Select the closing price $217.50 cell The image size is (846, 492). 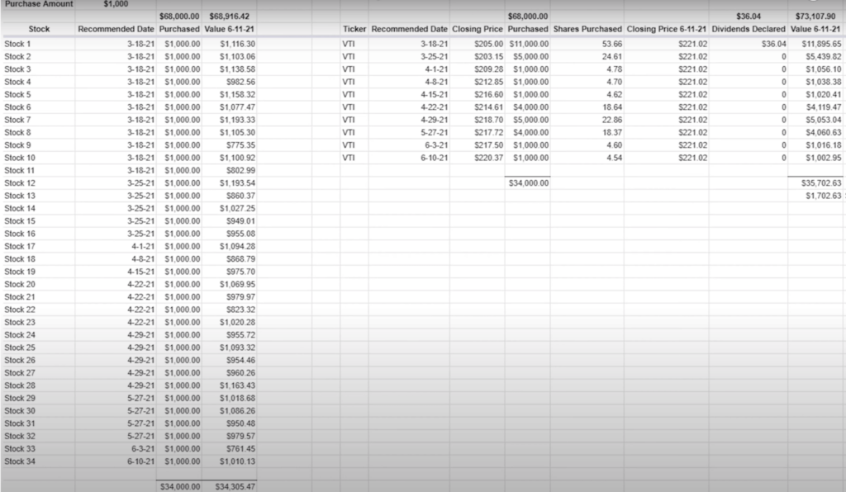point(488,145)
